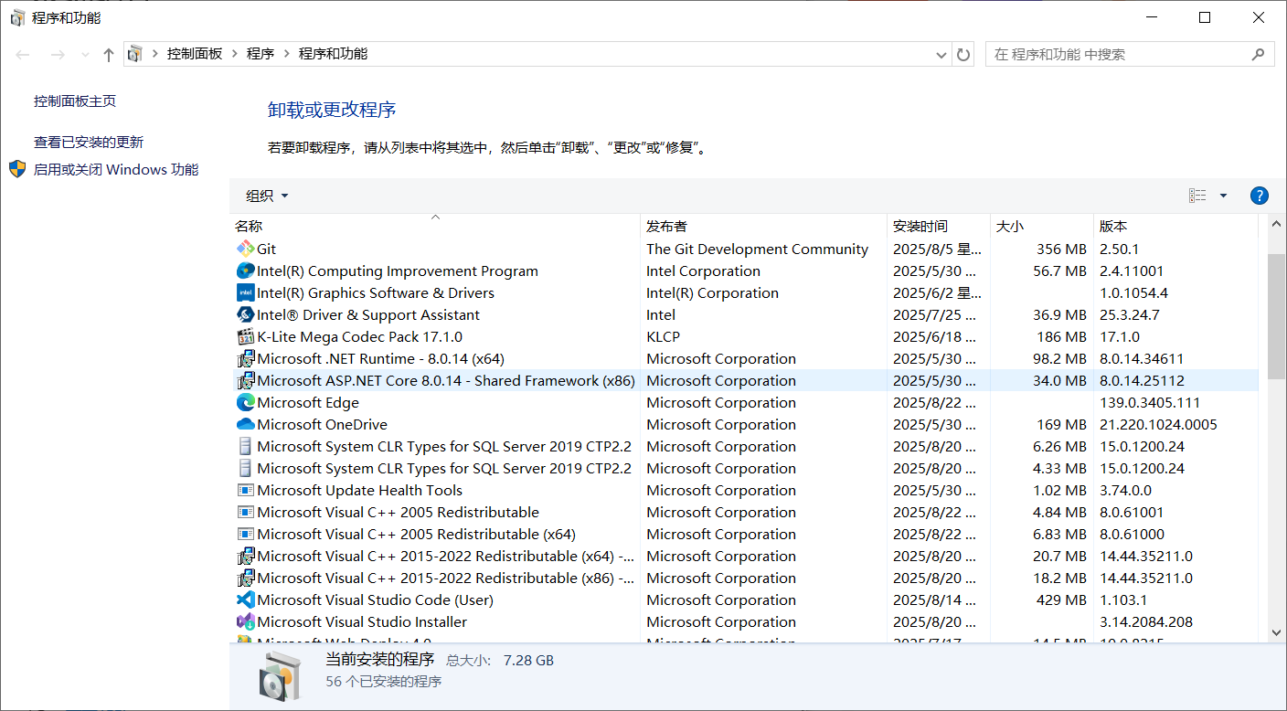Open the view options dropdown arrow
This screenshot has width=1287, height=711.
(1223, 196)
